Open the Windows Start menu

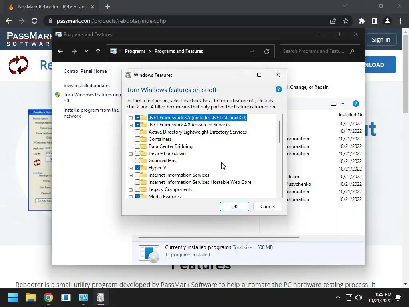click(x=13, y=297)
